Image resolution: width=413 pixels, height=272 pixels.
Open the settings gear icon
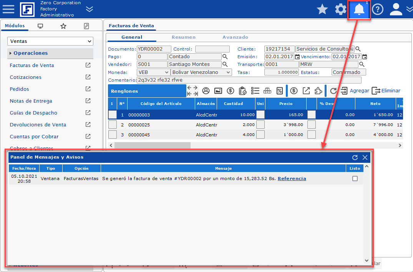pos(340,10)
